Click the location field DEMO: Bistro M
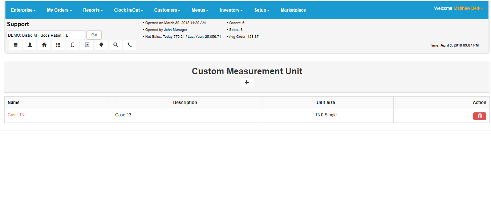 click(x=46, y=35)
